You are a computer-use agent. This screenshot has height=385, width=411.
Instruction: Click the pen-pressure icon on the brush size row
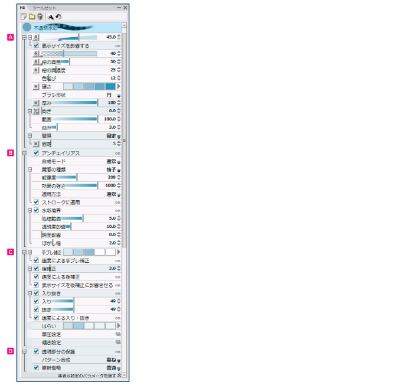point(36,37)
